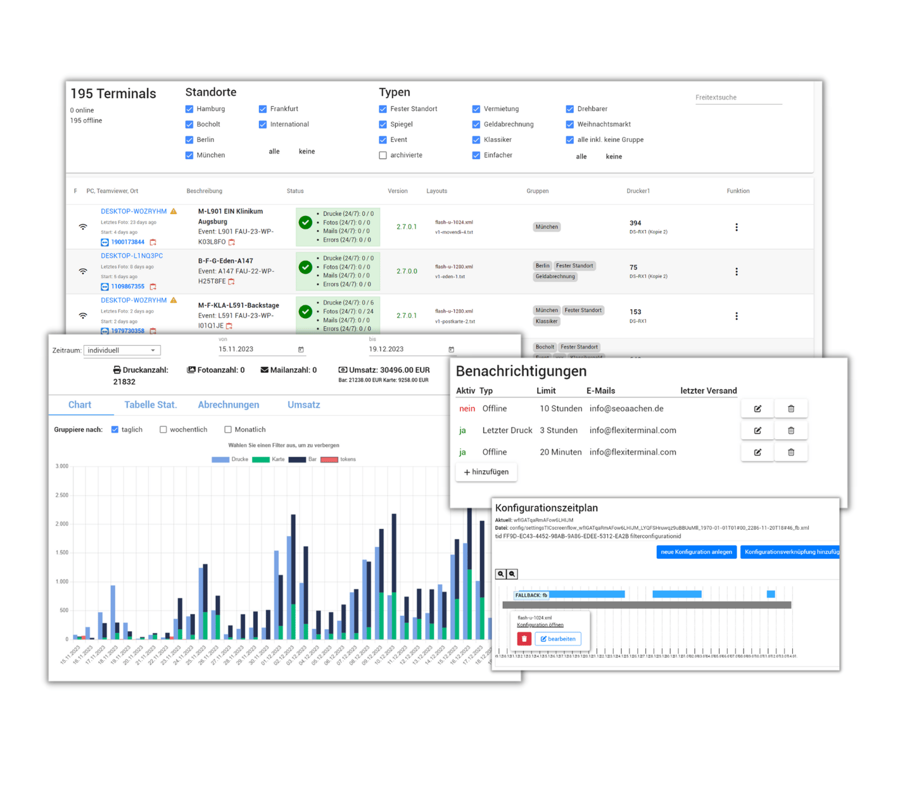
Task: Click the TeamViewer icon beside ID 1900173844
Action: tap(104, 242)
